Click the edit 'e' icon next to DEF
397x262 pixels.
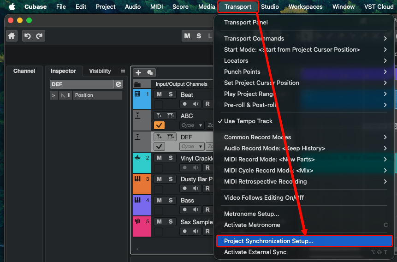[119, 84]
